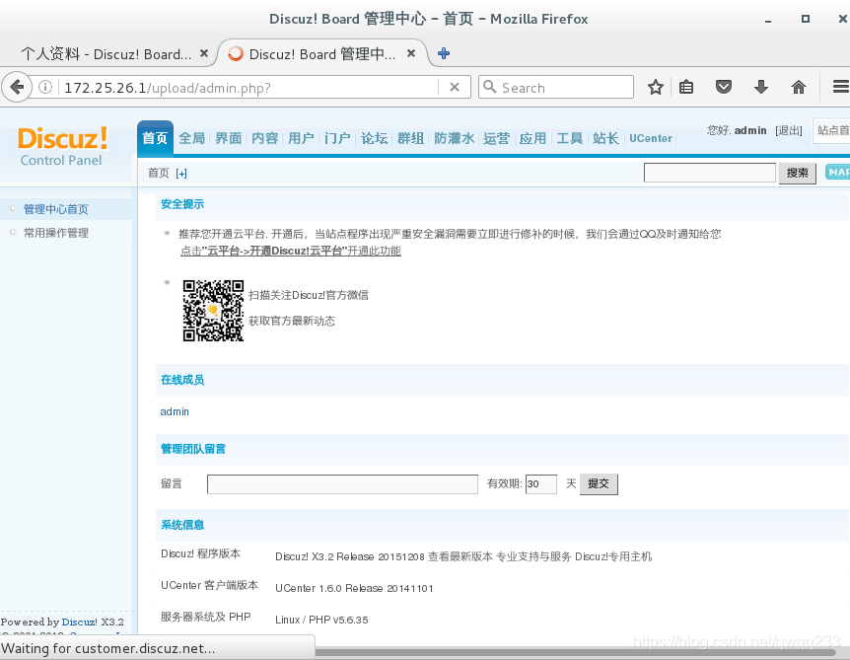Viewport: 850px width, 660px height.
Task: Go to Firefox home page icon
Action: tap(799, 87)
